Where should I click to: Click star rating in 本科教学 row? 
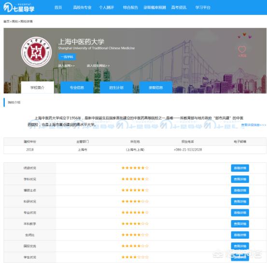135,224
